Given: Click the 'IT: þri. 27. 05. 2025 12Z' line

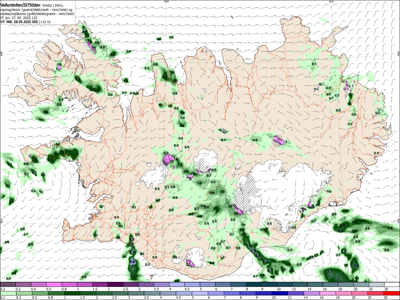Looking at the screenshot, I should tap(19, 18).
